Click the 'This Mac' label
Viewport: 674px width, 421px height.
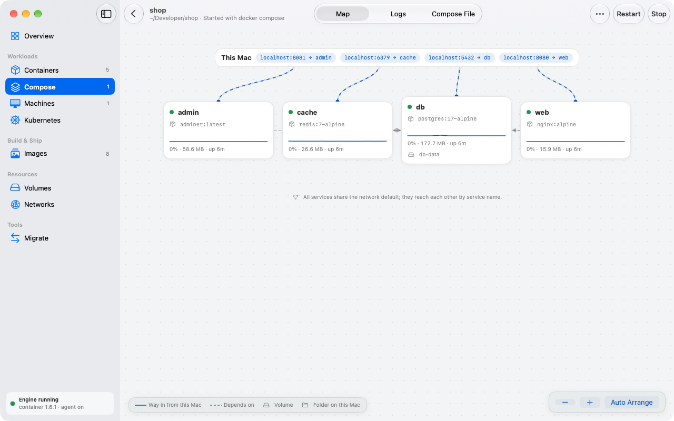(x=236, y=58)
